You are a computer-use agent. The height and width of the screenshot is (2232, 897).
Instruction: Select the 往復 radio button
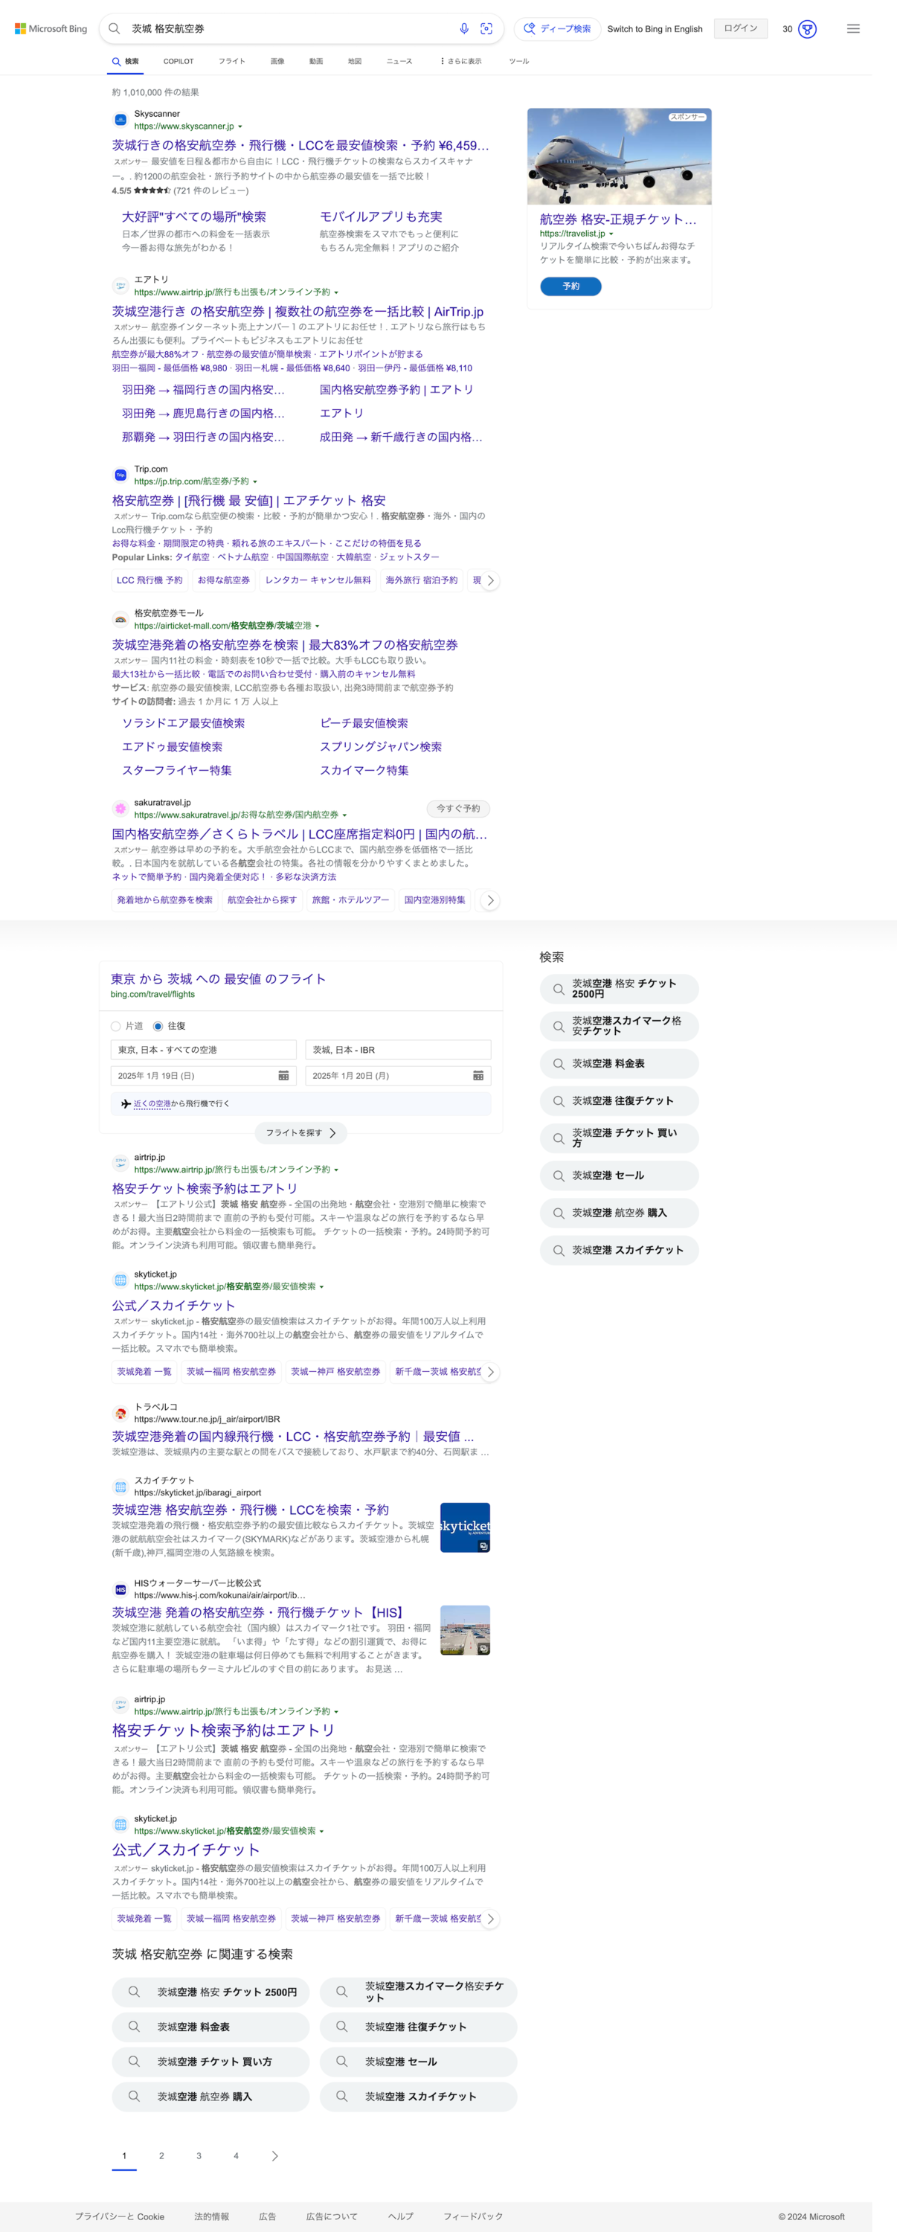158,1026
